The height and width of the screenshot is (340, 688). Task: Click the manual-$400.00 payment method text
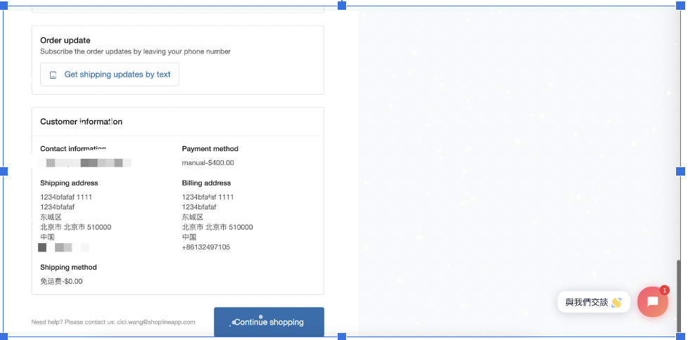tap(208, 163)
